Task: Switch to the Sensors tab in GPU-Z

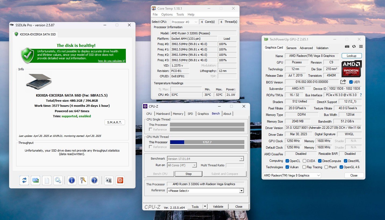Action: [x=291, y=48]
